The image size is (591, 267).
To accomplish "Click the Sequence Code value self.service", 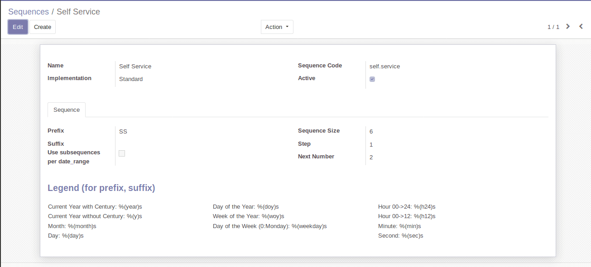I will (x=385, y=67).
